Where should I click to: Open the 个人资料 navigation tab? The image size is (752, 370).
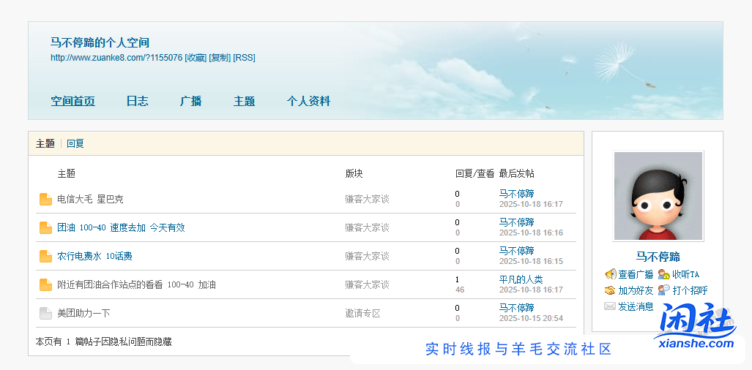[309, 102]
